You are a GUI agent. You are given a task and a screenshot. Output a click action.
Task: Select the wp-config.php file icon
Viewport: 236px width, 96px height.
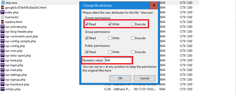(x=3, y=46)
